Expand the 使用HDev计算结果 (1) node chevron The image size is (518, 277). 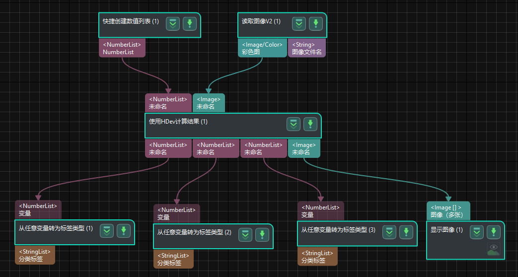coord(294,124)
